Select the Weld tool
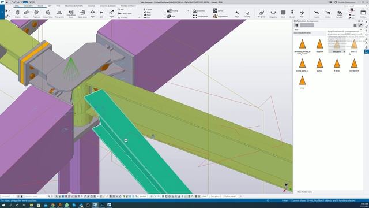The image size is (369, 208). click(x=111, y=14)
